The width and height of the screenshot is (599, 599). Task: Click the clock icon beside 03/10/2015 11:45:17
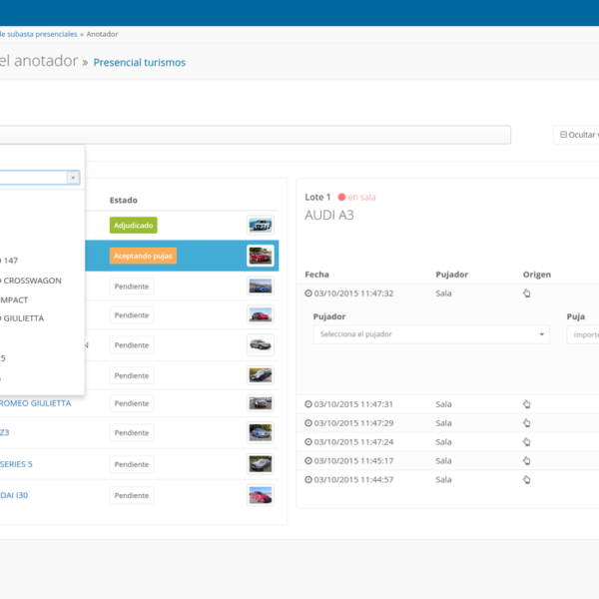pos(308,460)
